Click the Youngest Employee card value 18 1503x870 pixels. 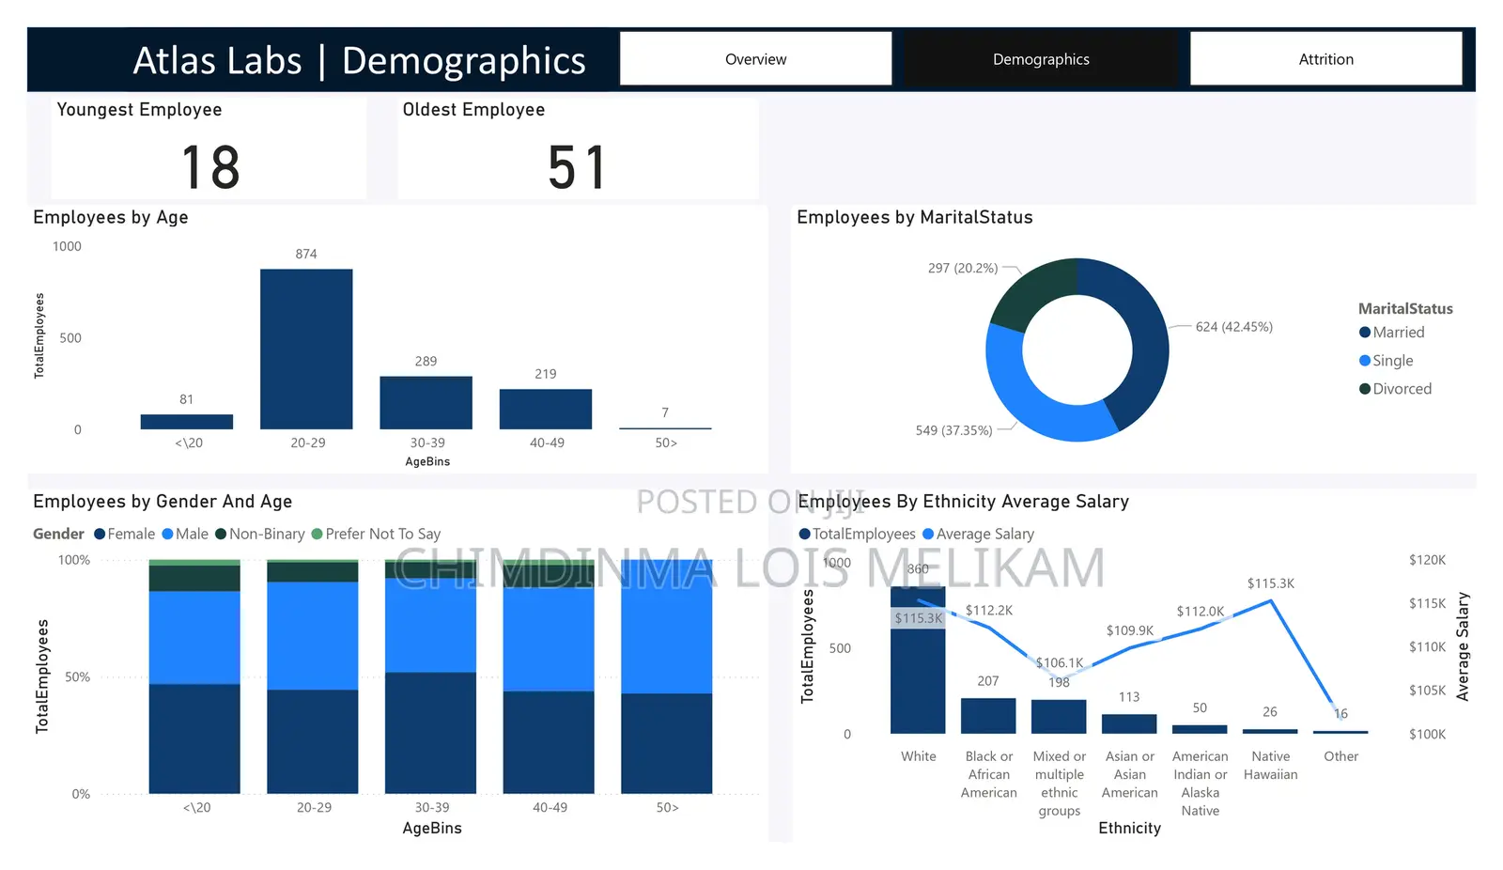pos(210,167)
